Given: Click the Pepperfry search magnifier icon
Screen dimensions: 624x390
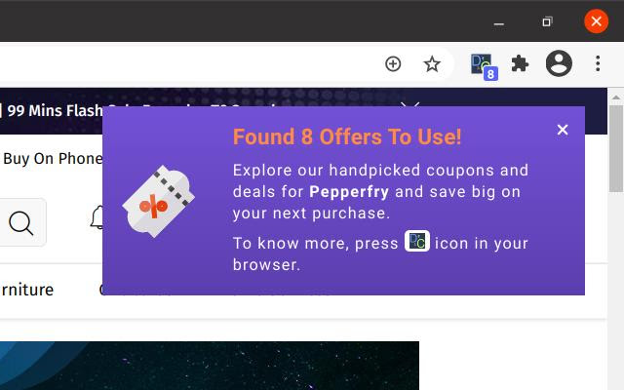Looking at the screenshot, I should pyautogui.click(x=20, y=223).
